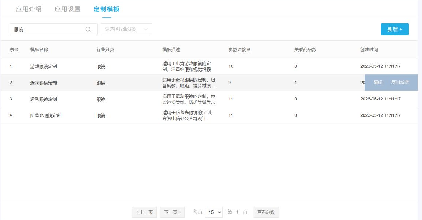Focus the 眼镜 search input field

53,29
